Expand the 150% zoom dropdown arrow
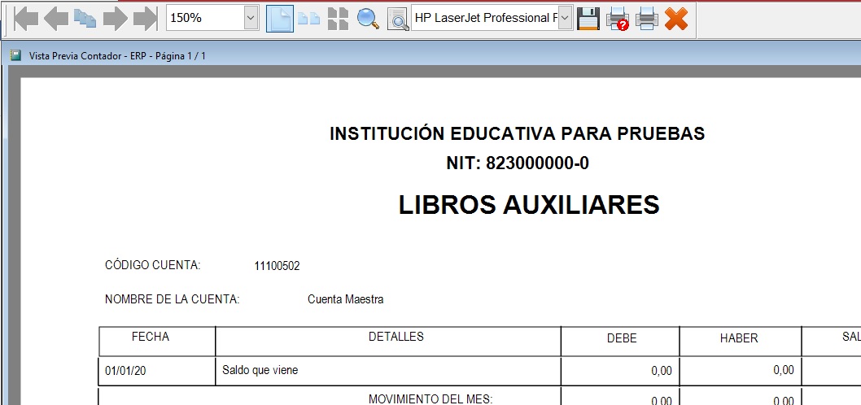Viewport: 861px width, 405px height. (251, 18)
